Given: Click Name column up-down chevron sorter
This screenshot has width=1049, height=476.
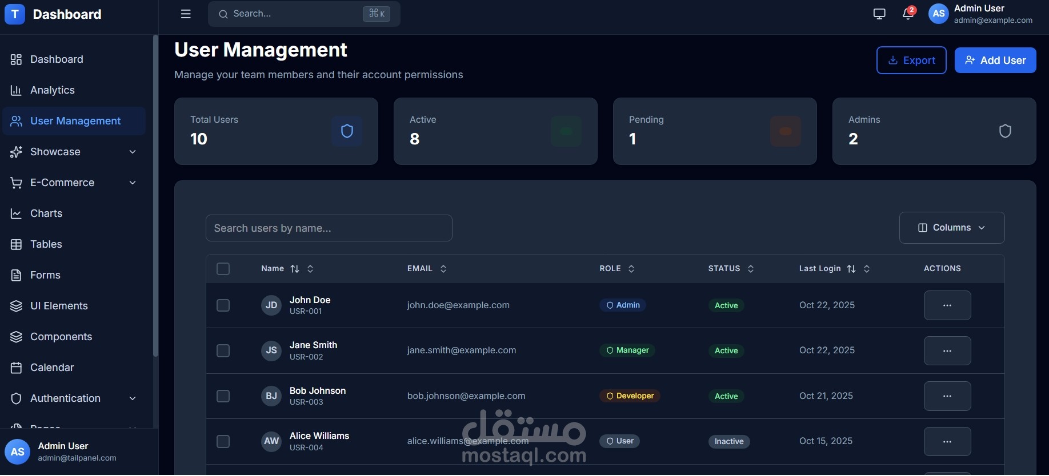Looking at the screenshot, I should (x=310, y=269).
